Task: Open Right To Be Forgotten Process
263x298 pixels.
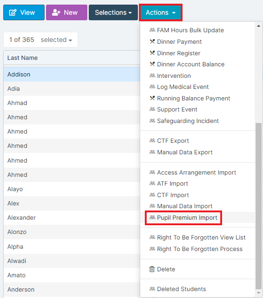Action: pos(200,249)
